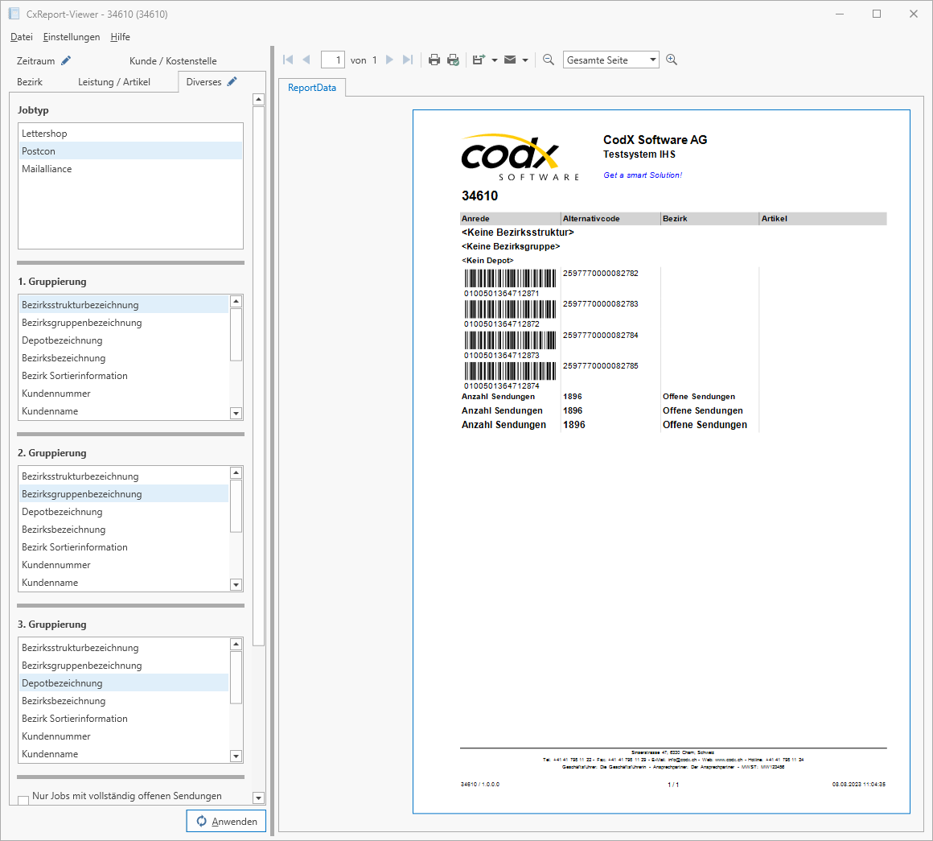
Task: Go to next report page
Action: [x=389, y=60]
